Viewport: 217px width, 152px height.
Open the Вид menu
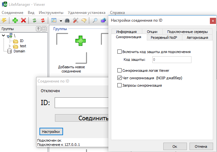click(x=31, y=13)
